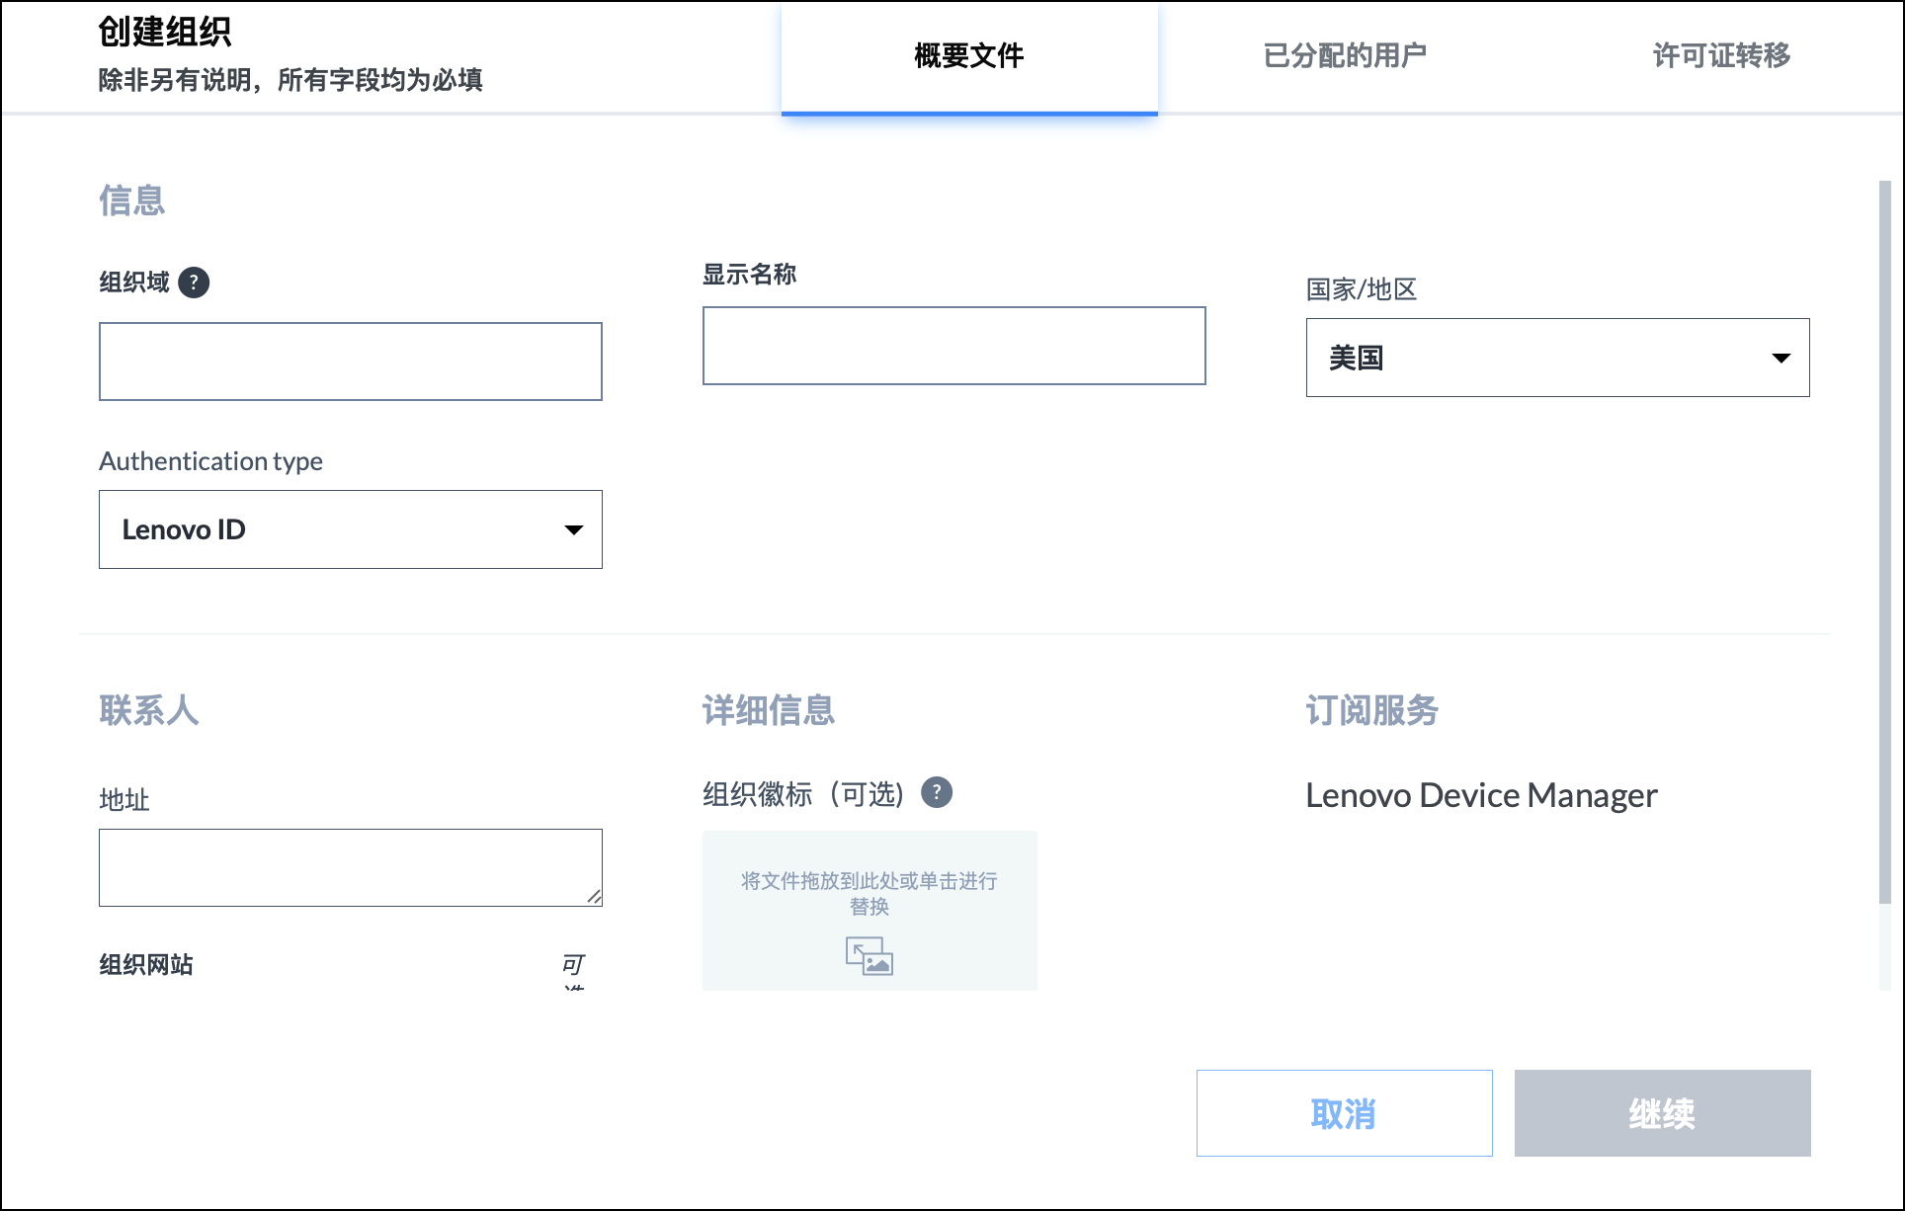Open the 已分配的用户 tab
This screenshot has width=1905, height=1211.
tap(1344, 56)
